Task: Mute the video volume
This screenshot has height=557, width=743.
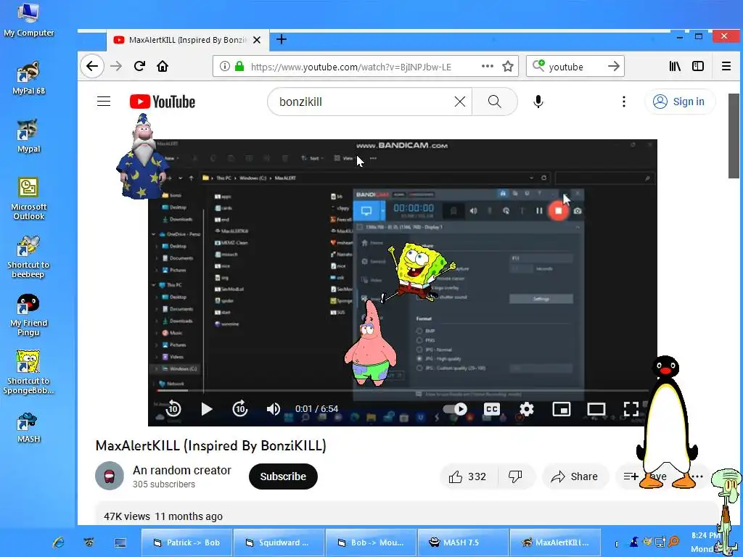Action: (x=274, y=409)
